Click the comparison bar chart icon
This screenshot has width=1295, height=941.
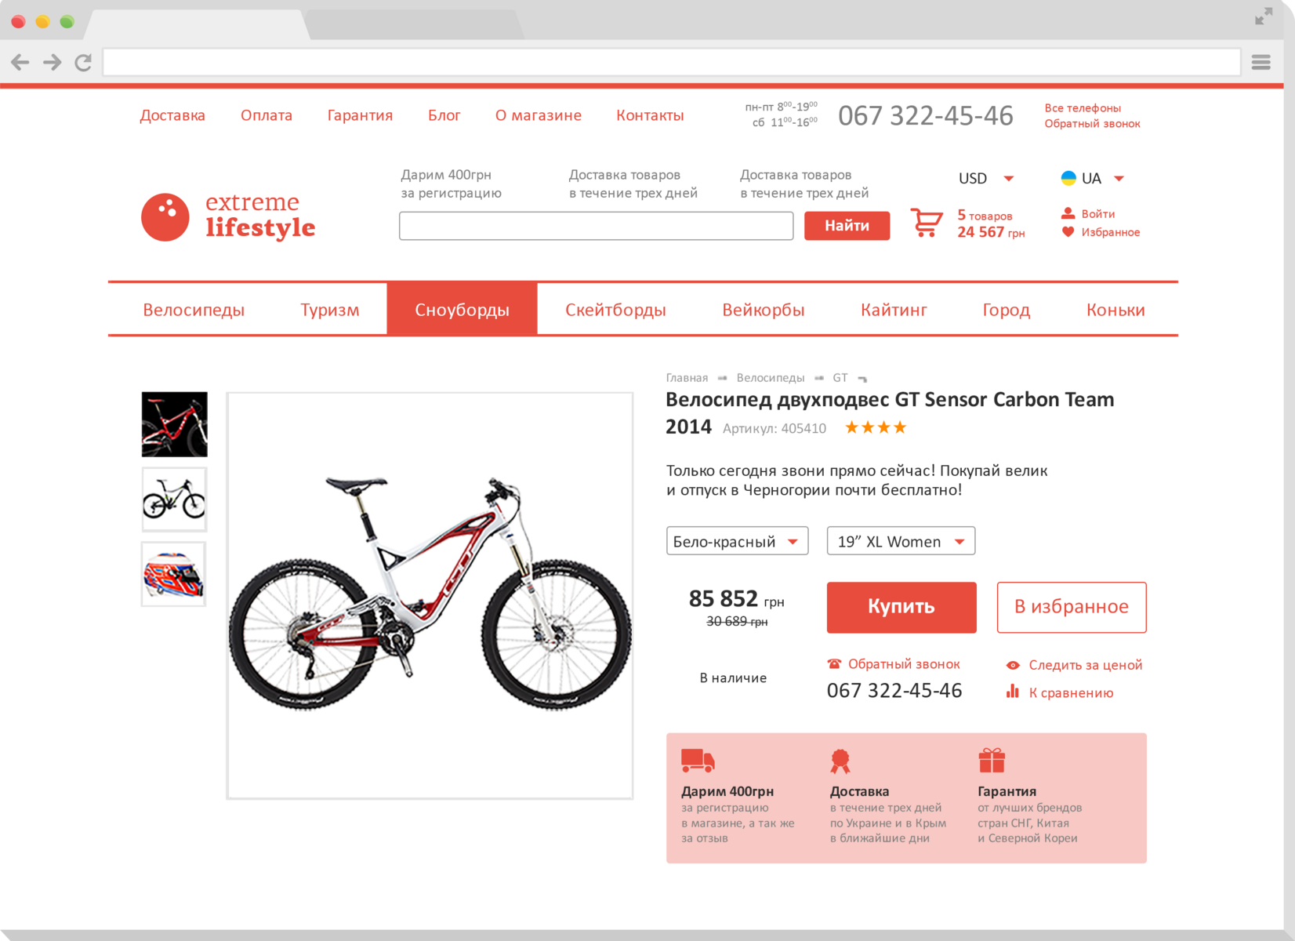pos(1013,692)
